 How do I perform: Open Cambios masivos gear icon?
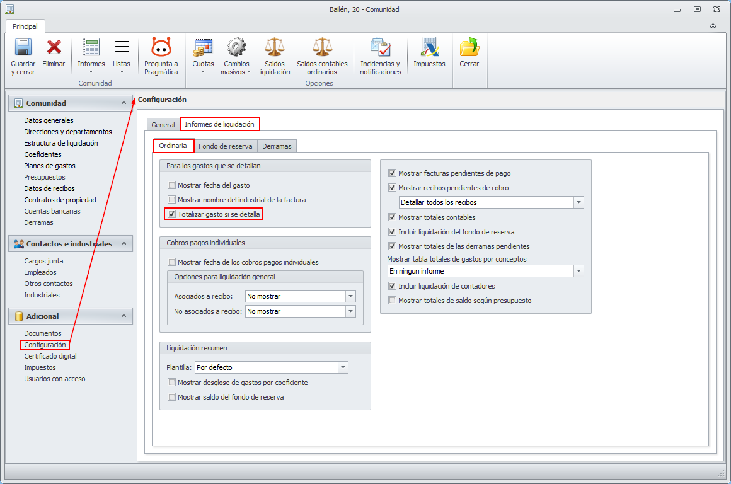click(236, 47)
